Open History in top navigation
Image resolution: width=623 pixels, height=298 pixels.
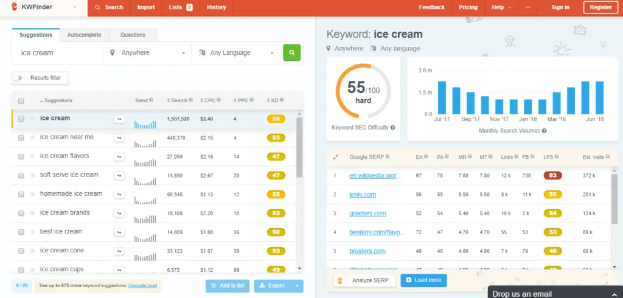216,7
